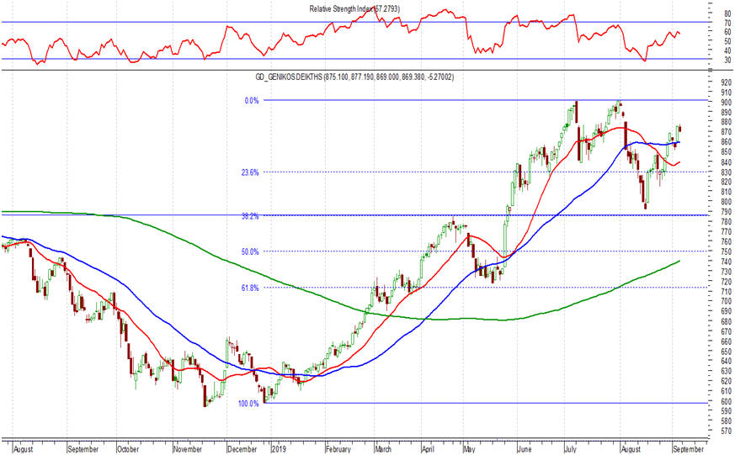Click the 570 value on the price axis
The image size is (735, 455).
click(726, 431)
